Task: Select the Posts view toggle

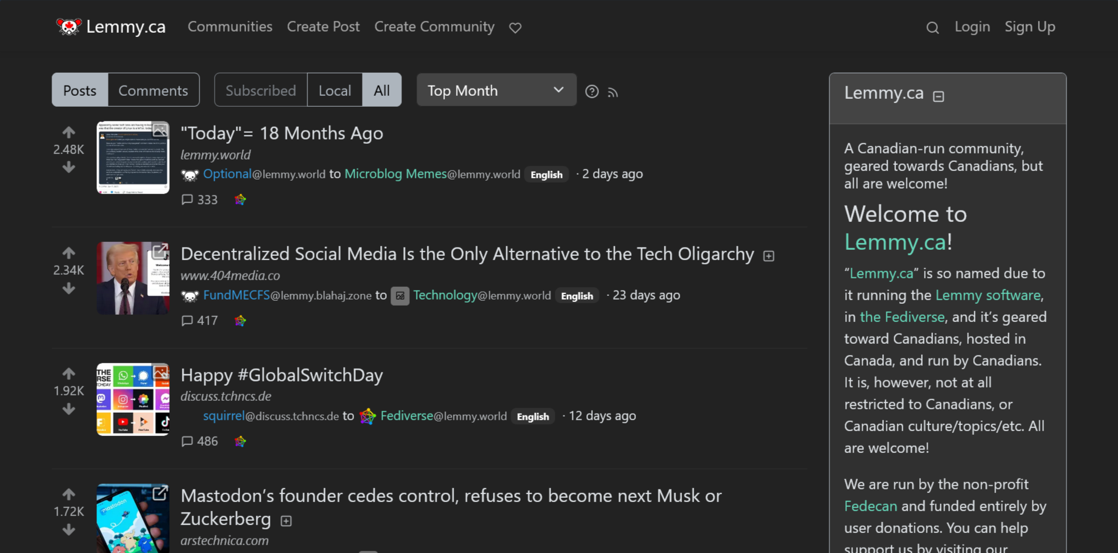Action: click(80, 90)
